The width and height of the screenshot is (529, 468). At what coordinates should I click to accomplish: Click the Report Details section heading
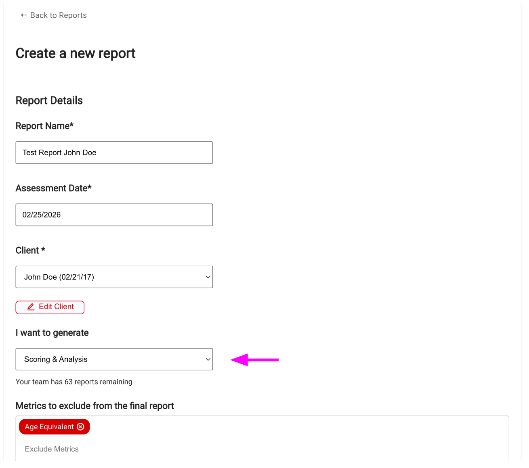point(49,100)
